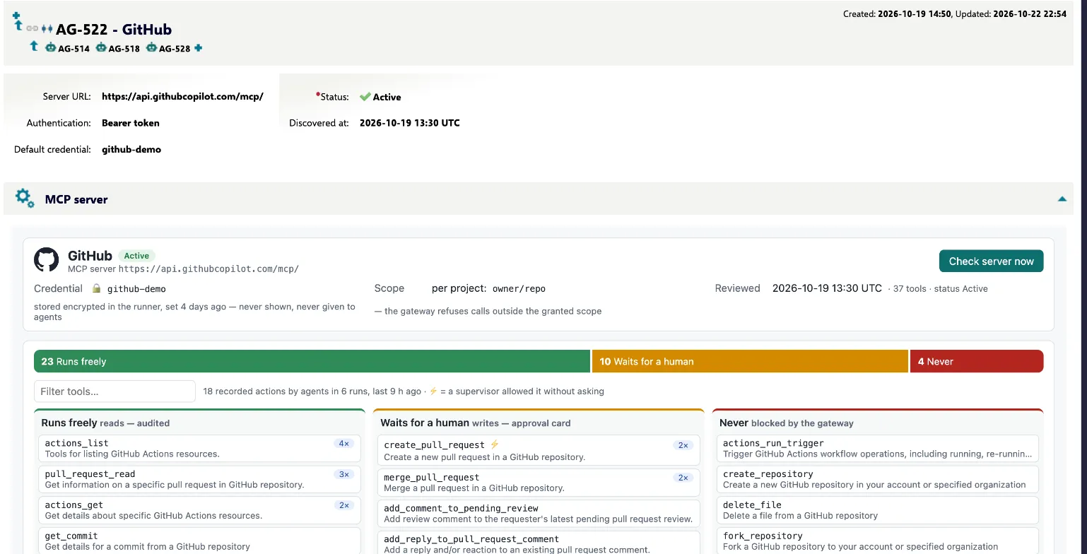The width and height of the screenshot is (1087, 554).
Task: Click the lock icon beside Credential
Action: point(97,288)
